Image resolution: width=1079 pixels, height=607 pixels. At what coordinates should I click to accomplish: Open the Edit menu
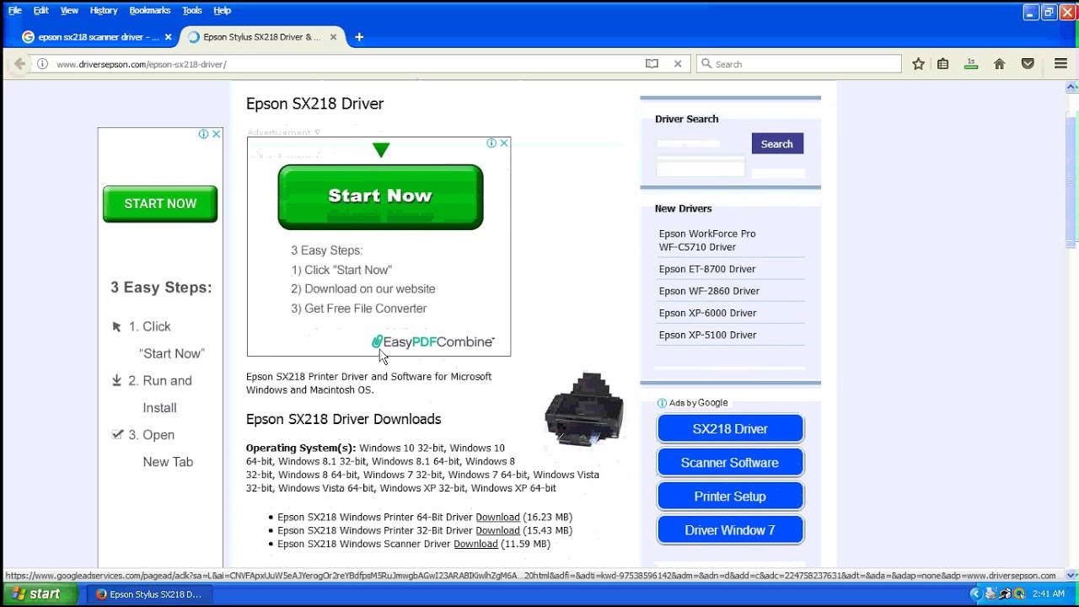click(x=40, y=10)
